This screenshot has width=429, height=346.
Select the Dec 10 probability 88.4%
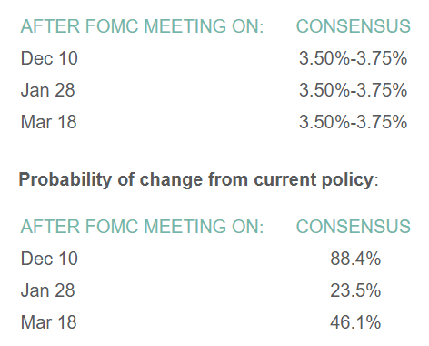click(355, 259)
